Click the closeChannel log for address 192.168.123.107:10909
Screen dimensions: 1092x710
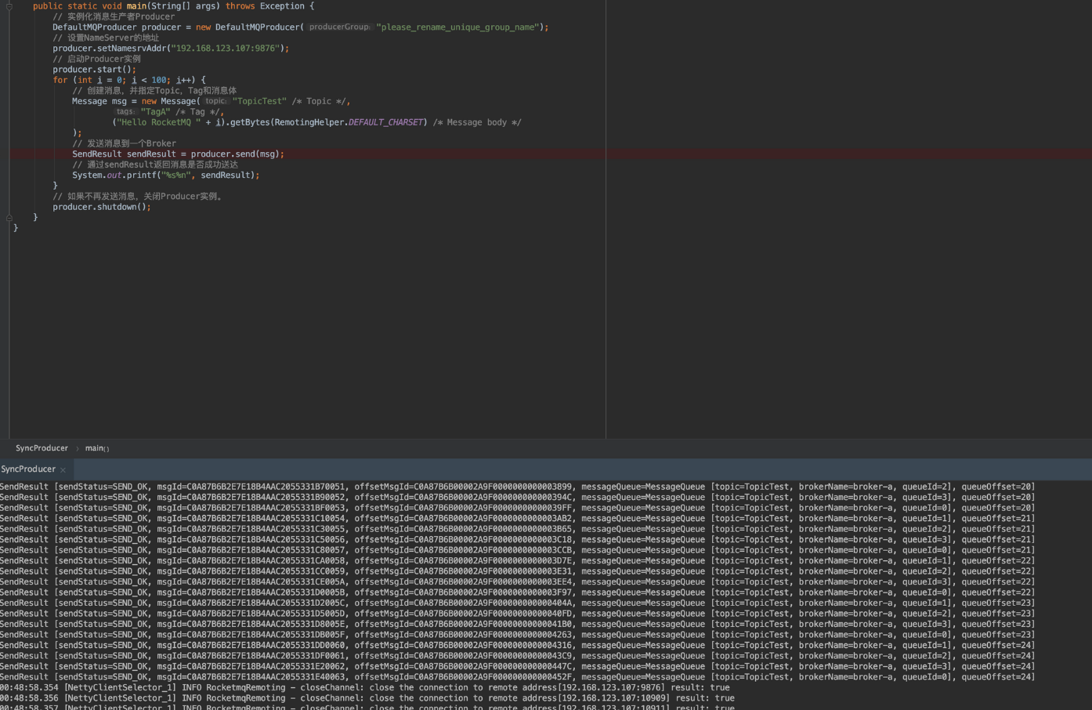point(367,698)
